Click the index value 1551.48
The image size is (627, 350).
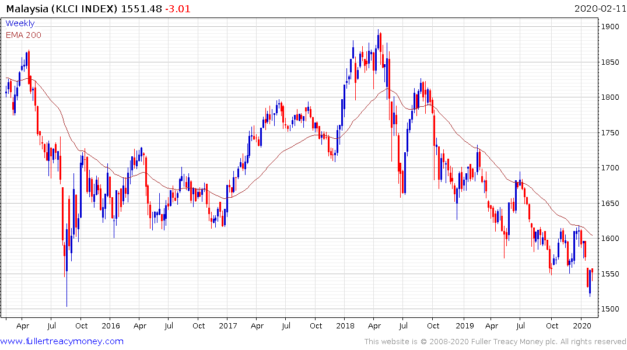[142, 9]
